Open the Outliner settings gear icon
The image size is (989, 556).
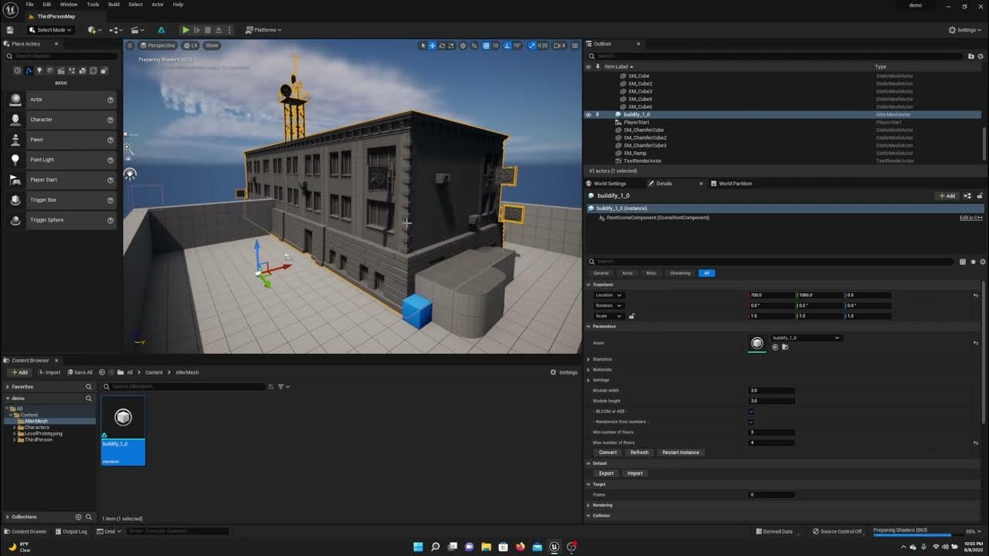tap(980, 56)
